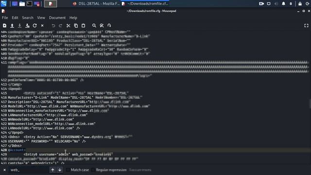311x175 pixels.
Task: Open a file using the toolbar icon
Action: pyautogui.click(x=12, y=26)
